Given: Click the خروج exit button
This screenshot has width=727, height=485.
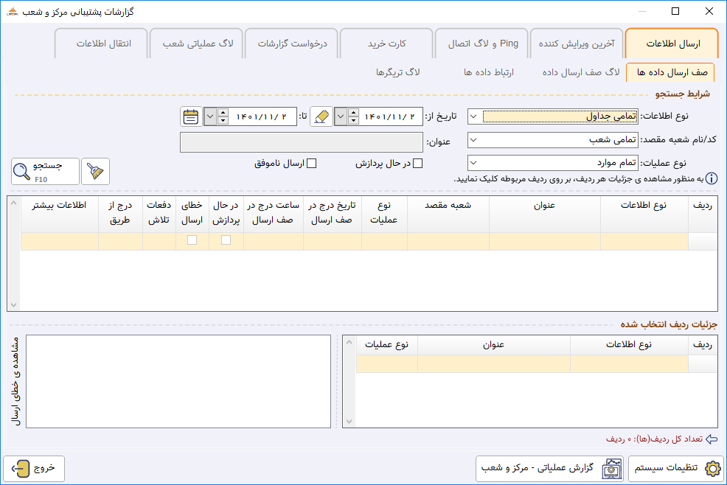Looking at the screenshot, I should coord(34,468).
